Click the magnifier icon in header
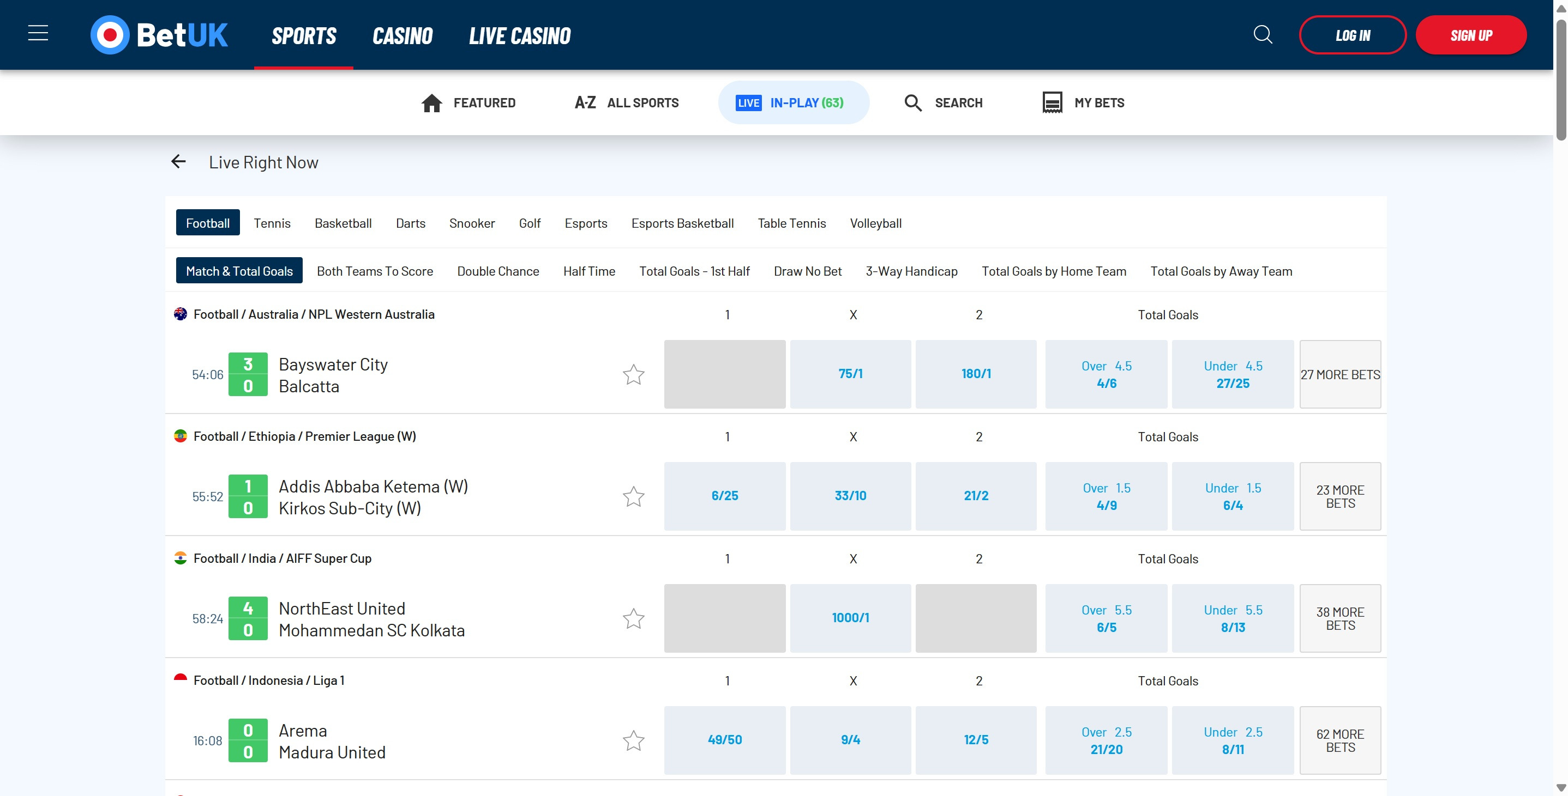 [x=1263, y=35]
